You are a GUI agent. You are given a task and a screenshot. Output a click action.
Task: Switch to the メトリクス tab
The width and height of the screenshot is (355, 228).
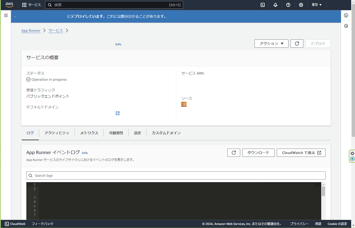pos(89,133)
